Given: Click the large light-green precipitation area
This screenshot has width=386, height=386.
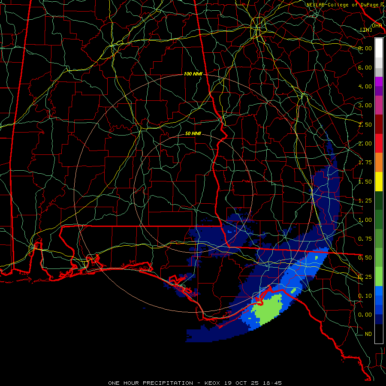Looking at the screenshot, I should (267, 309).
